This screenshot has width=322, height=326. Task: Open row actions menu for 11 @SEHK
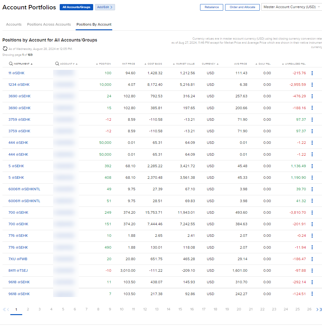pos(312,73)
